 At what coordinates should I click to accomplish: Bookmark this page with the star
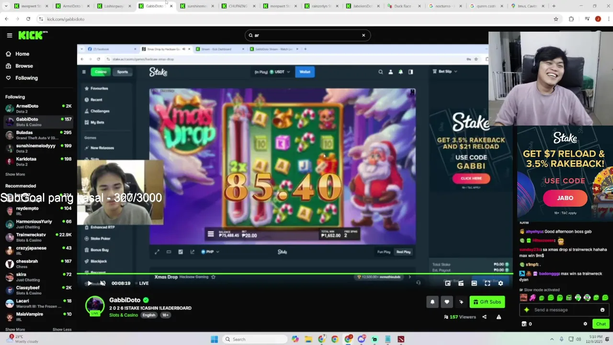point(556,19)
